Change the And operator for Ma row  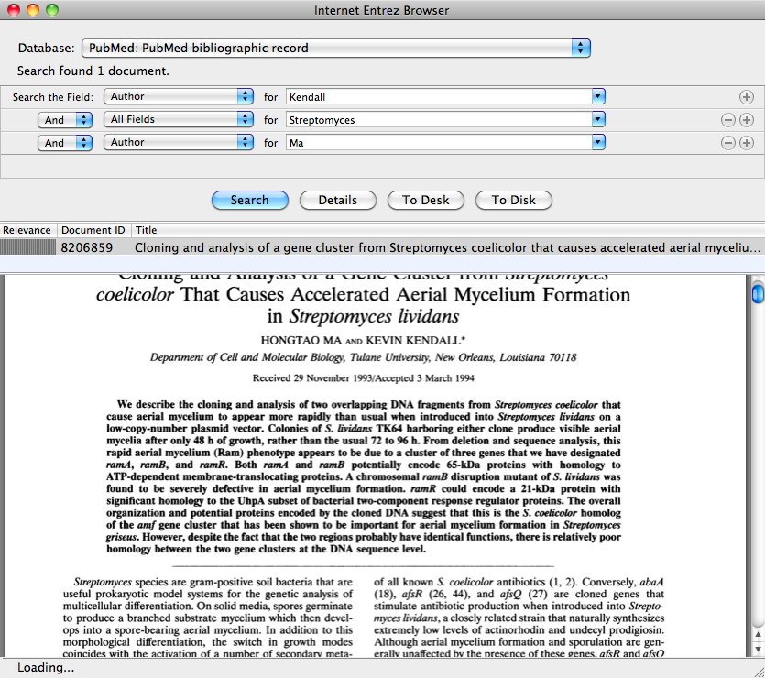pos(65,143)
